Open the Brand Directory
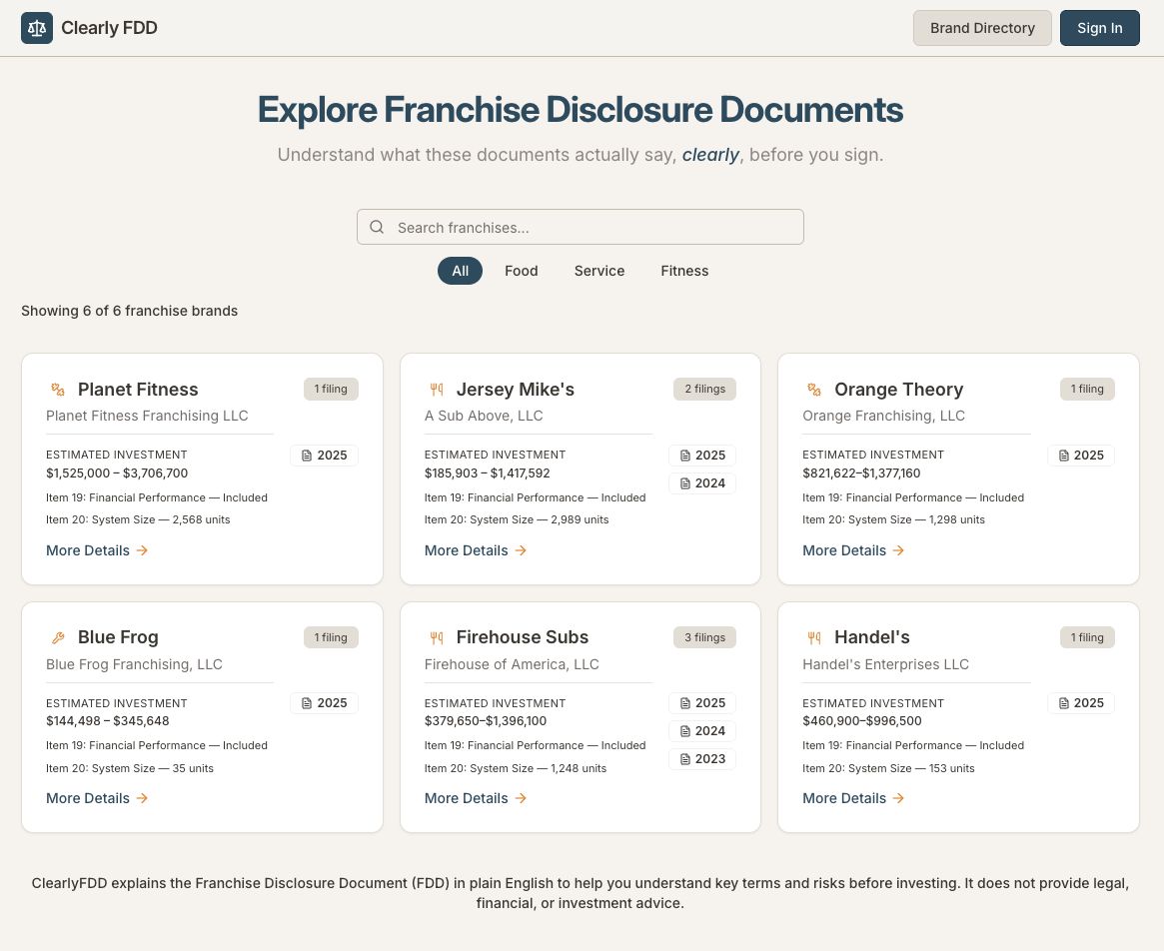Viewport: 1164px width, 951px height. 982,27
